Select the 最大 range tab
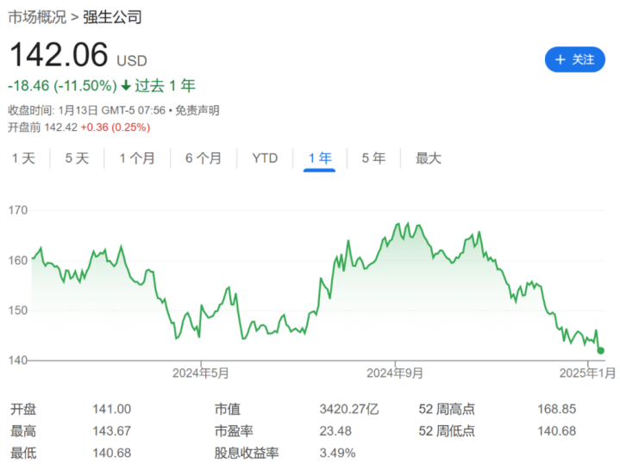 click(x=429, y=158)
